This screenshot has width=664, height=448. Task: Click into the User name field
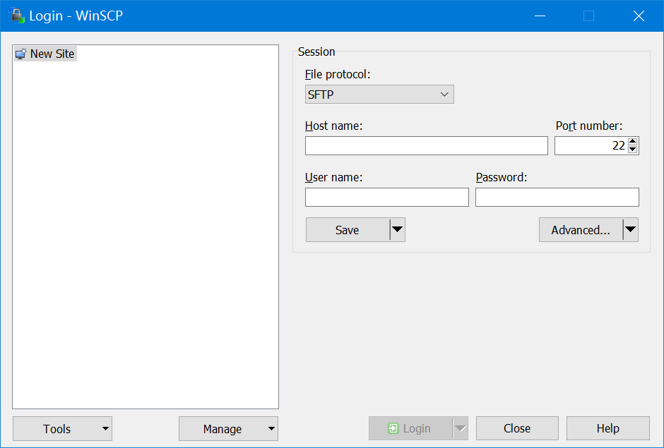pos(386,197)
